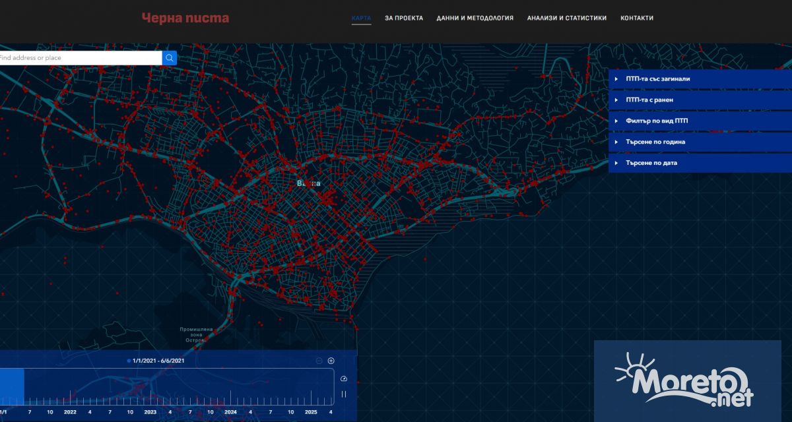Click the 2023 mark on timeline

[150, 412]
